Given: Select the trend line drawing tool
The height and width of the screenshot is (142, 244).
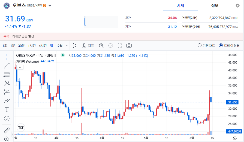Looking at the screenshot, I should point(7,66).
